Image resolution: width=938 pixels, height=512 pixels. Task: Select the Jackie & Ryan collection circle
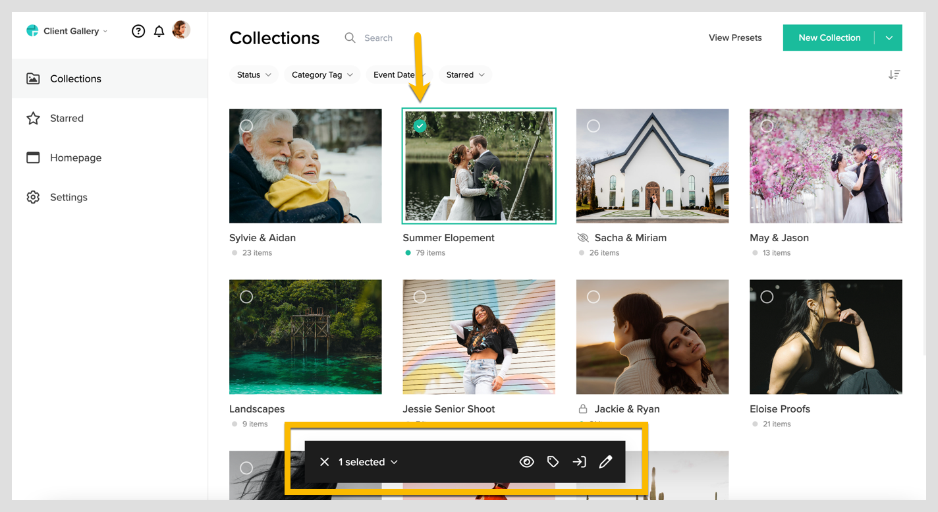[x=593, y=297]
